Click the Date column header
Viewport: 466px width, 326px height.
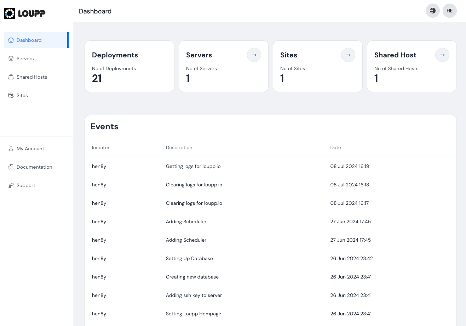335,147
